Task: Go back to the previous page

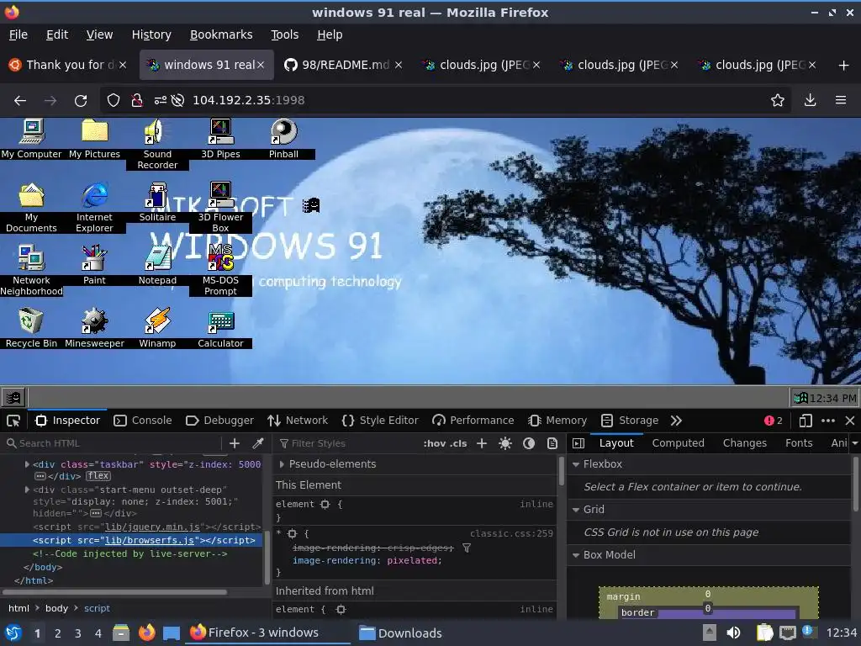Action: [20, 100]
